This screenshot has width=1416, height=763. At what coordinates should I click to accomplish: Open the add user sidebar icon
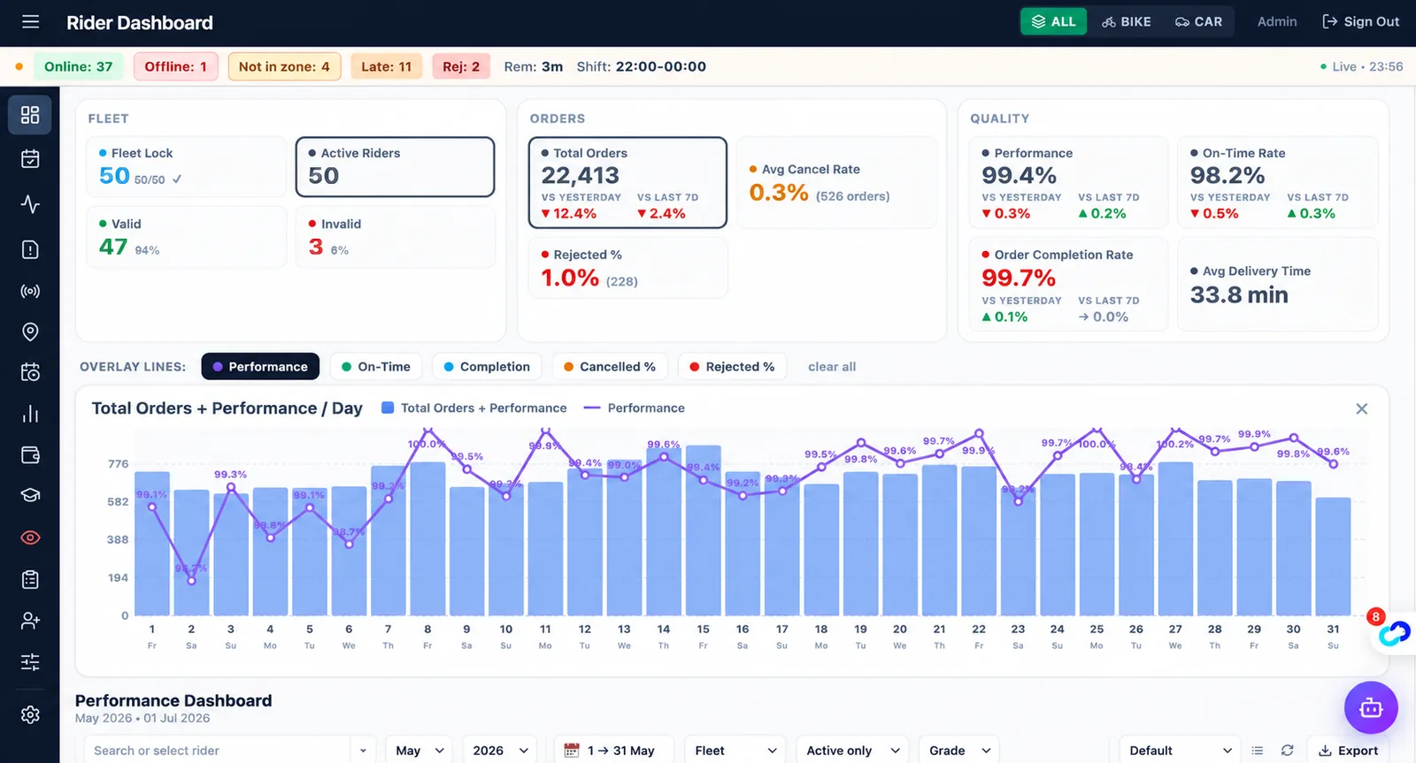pos(30,621)
